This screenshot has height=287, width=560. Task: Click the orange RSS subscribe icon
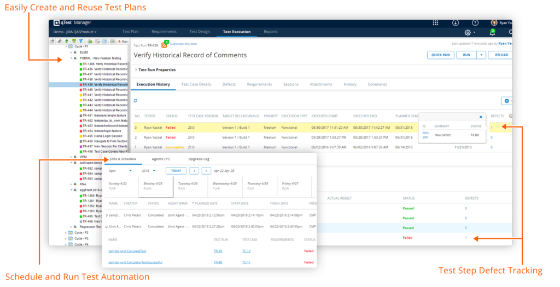(164, 45)
